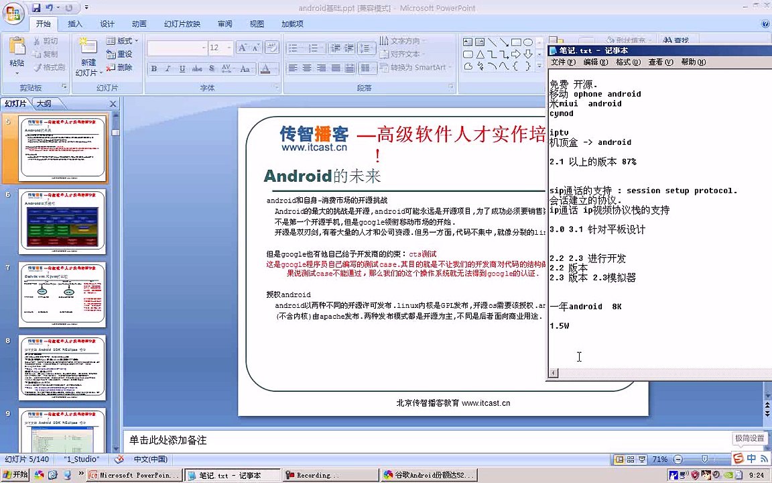Select slide 6 thumbnail in panel

tap(62, 222)
